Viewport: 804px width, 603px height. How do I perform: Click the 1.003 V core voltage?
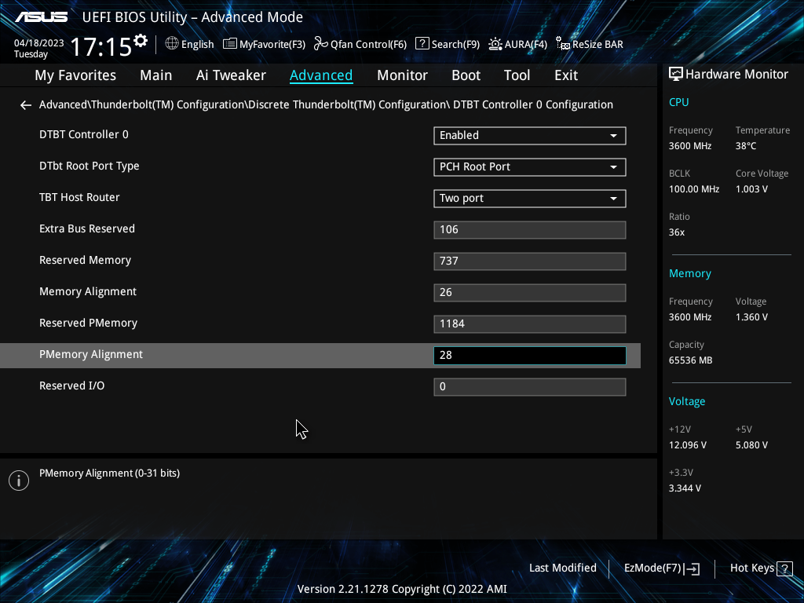tap(751, 189)
